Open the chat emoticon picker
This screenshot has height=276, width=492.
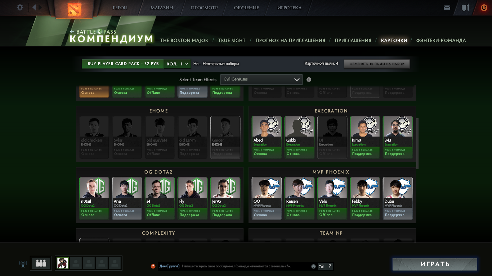[x=313, y=266]
